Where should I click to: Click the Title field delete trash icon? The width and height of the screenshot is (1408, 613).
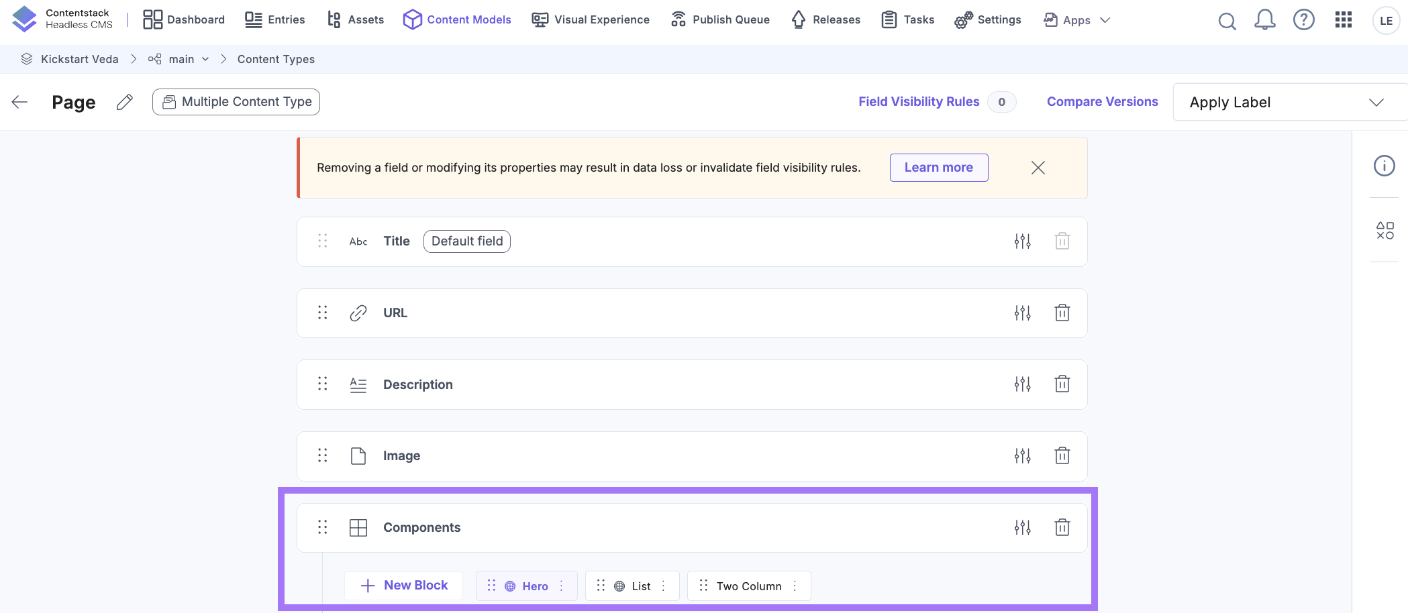click(1062, 241)
